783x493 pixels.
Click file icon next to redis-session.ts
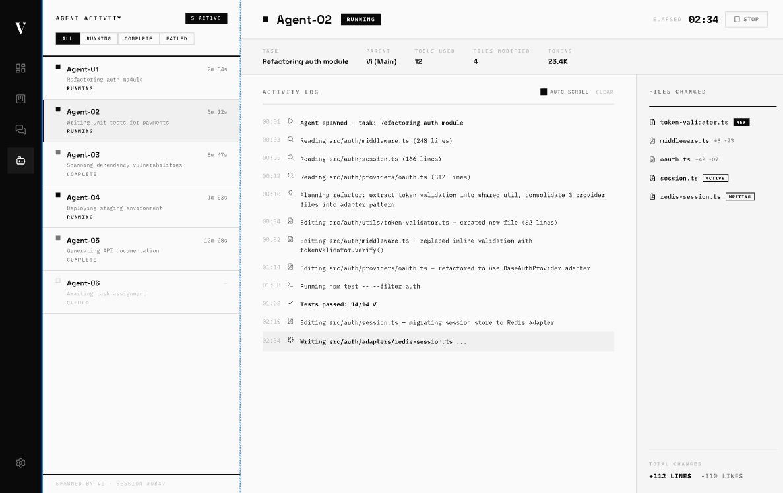tap(652, 196)
